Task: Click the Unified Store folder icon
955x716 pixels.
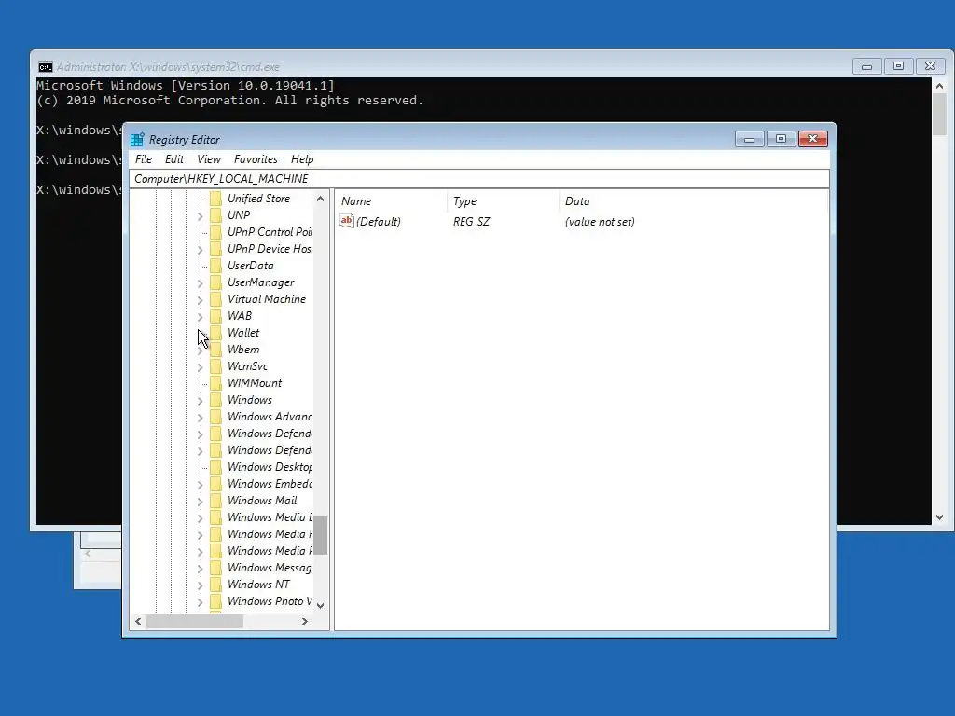Action: pyautogui.click(x=215, y=199)
